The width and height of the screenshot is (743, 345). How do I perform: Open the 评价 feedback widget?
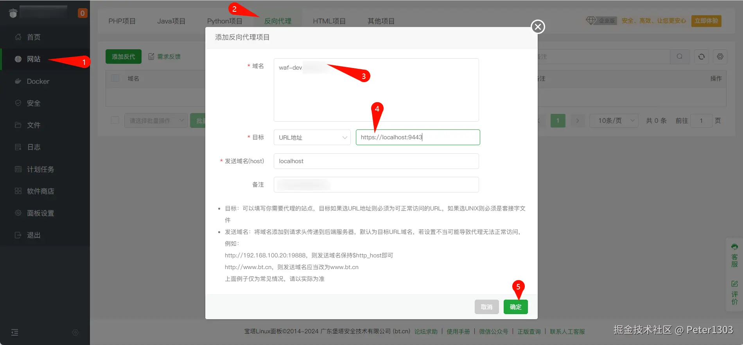(x=734, y=293)
